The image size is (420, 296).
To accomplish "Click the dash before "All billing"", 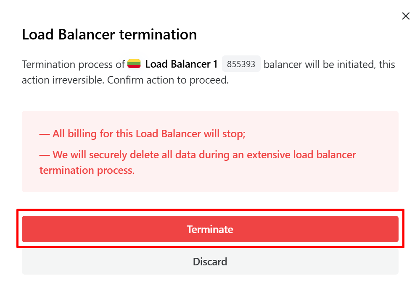I will [44, 134].
